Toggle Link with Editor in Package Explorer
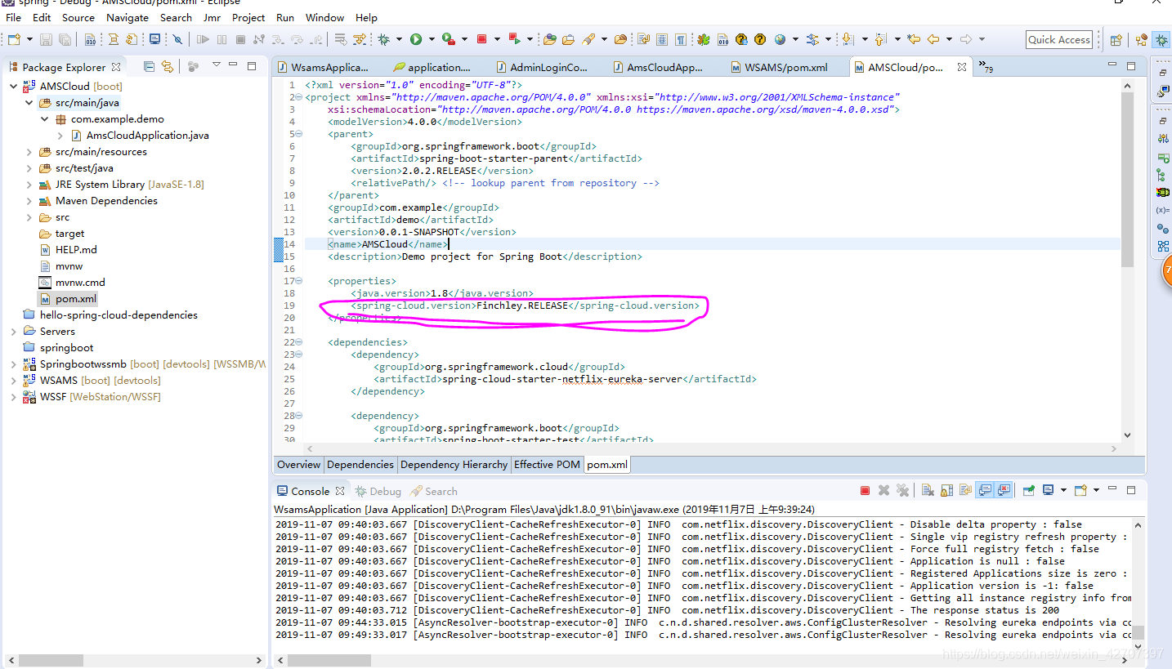 pyautogui.click(x=168, y=66)
